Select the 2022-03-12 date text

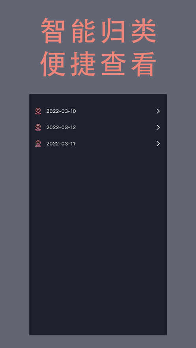[x=61, y=127]
